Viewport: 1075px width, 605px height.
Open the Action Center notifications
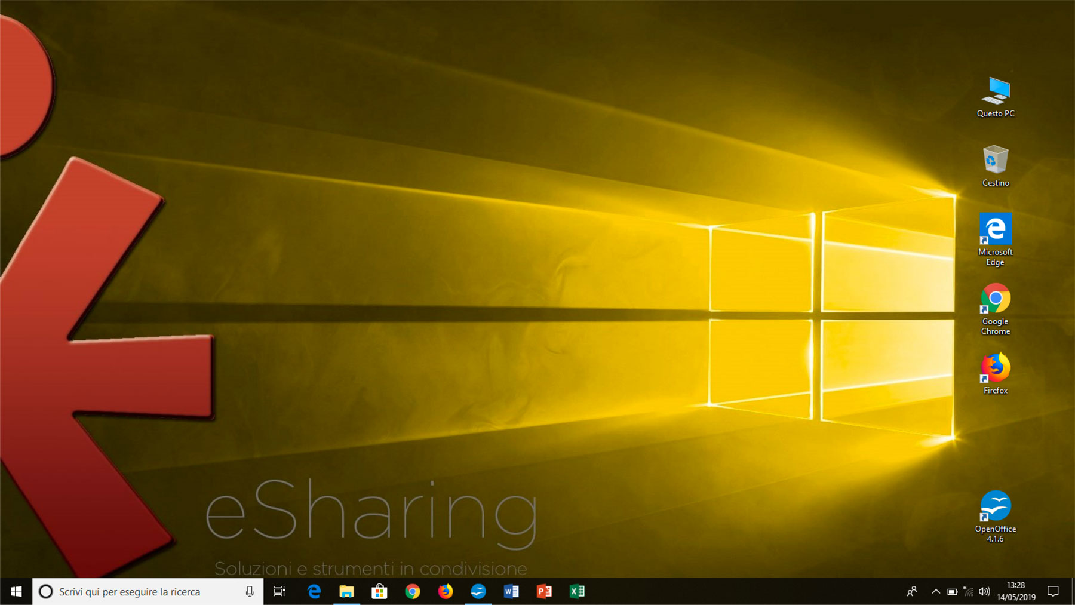pos(1053,592)
